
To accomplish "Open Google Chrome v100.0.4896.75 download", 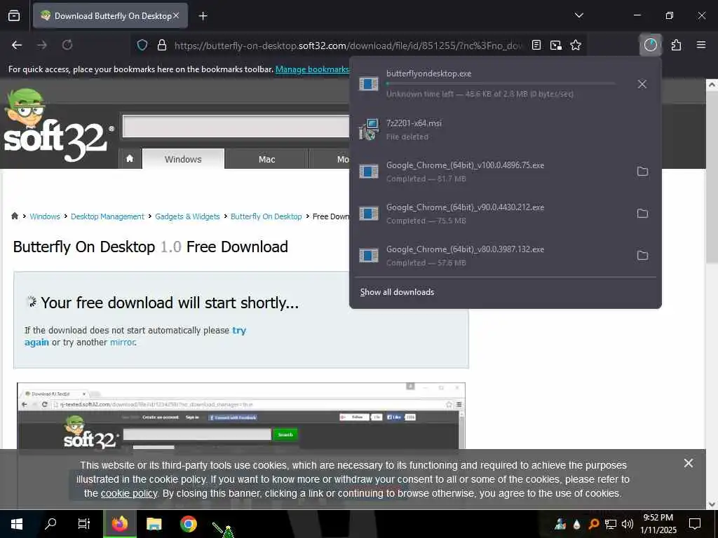I will tap(492, 172).
